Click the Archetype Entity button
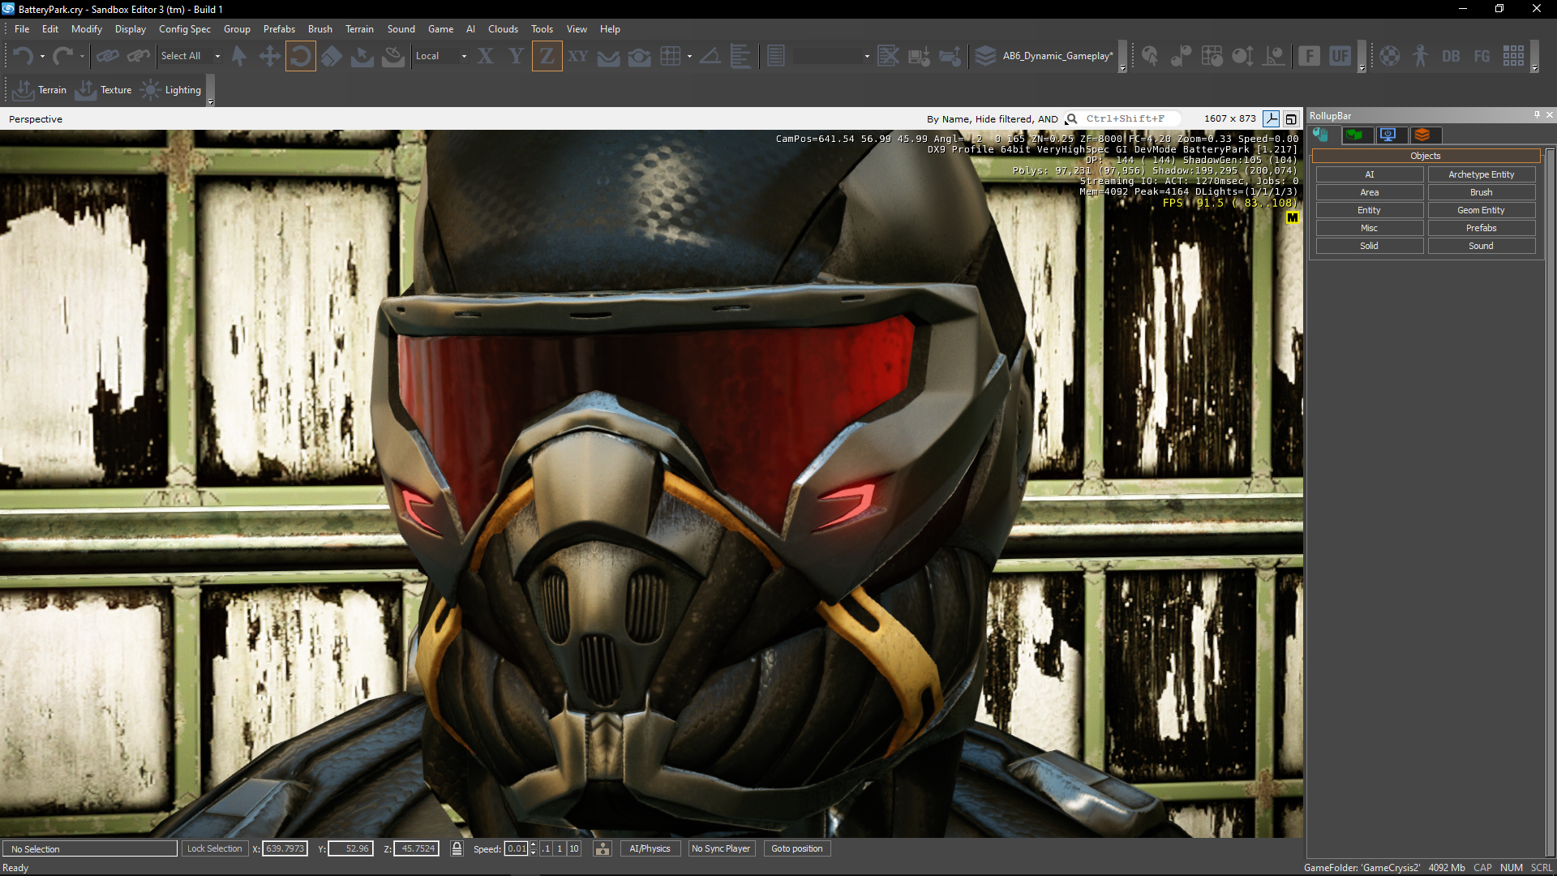Image resolution: width=1557 pixels, height=876 pixels. (x=1481, y=174)
